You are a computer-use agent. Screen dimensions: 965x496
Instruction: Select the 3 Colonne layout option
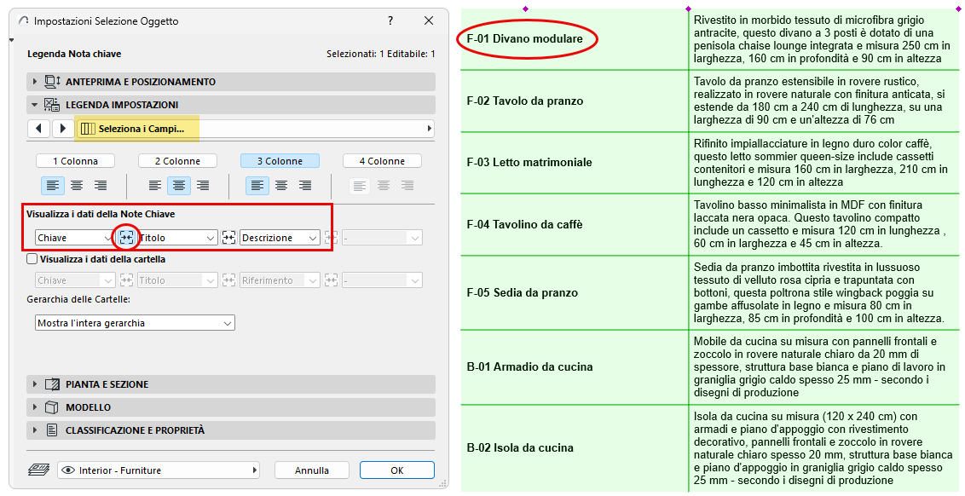click(280, 160)
